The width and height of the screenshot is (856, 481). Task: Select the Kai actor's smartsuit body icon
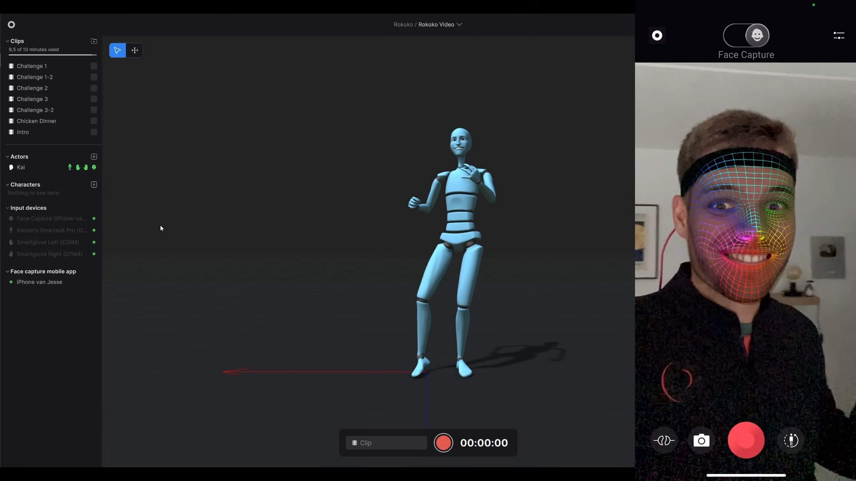[69, 167]
